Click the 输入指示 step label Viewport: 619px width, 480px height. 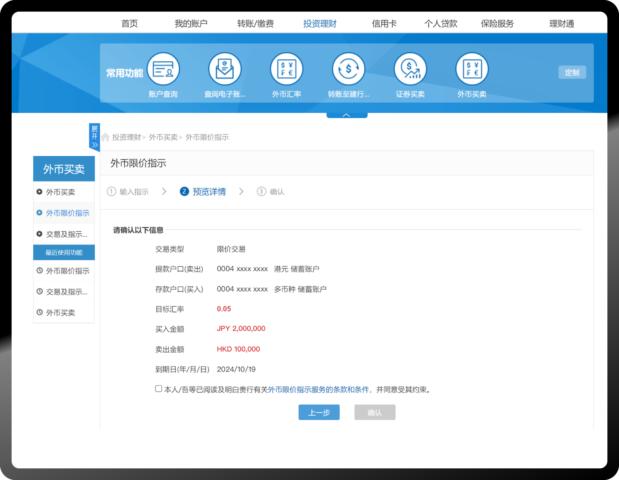tap(134, 192)
